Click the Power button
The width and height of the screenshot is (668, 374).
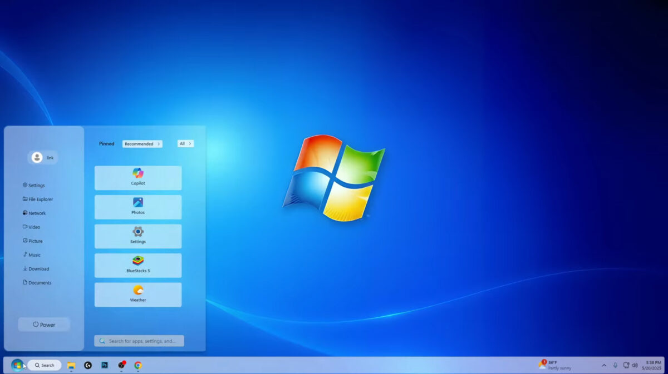43,325
